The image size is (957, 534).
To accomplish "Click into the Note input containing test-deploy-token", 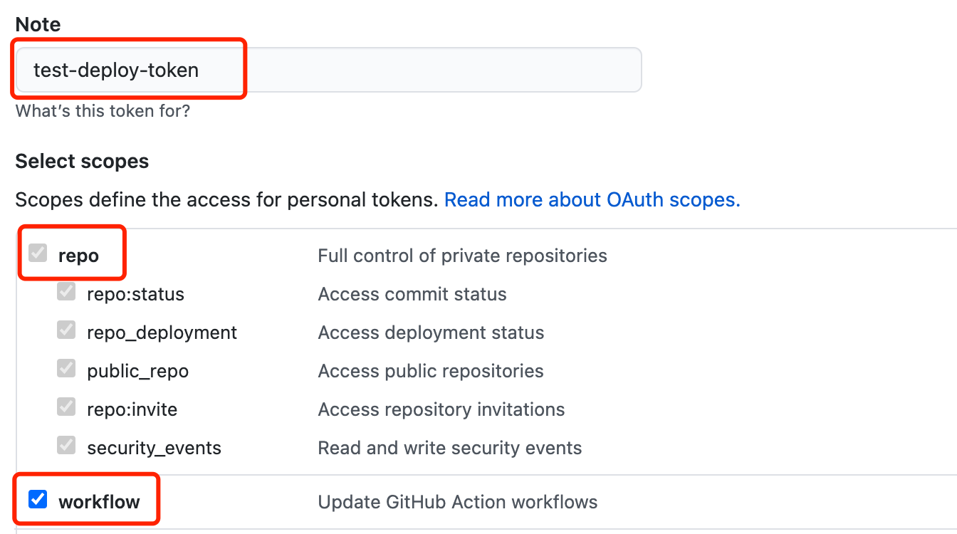I will click(x=328, y=70).
